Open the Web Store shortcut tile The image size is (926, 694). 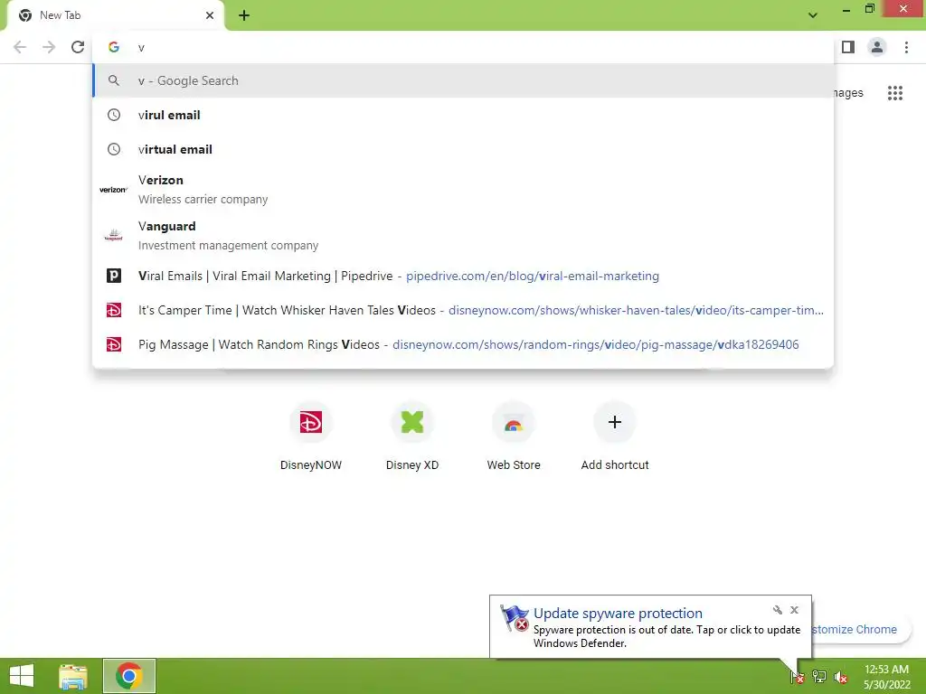pos(514,436)
